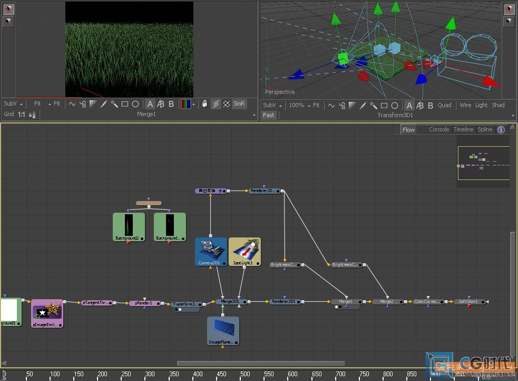This screenshot has height=381, width=518.
Task: Select the SoftGlow1 node
Action: click(x=470, y=302)
